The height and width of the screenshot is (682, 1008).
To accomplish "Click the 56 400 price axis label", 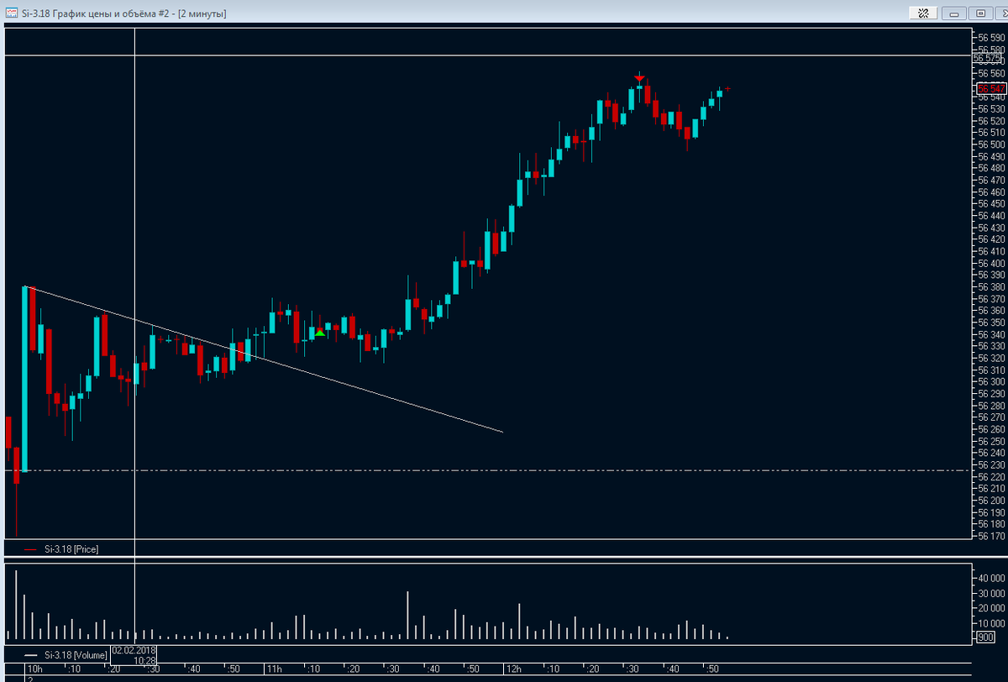I will click(990, 263).
